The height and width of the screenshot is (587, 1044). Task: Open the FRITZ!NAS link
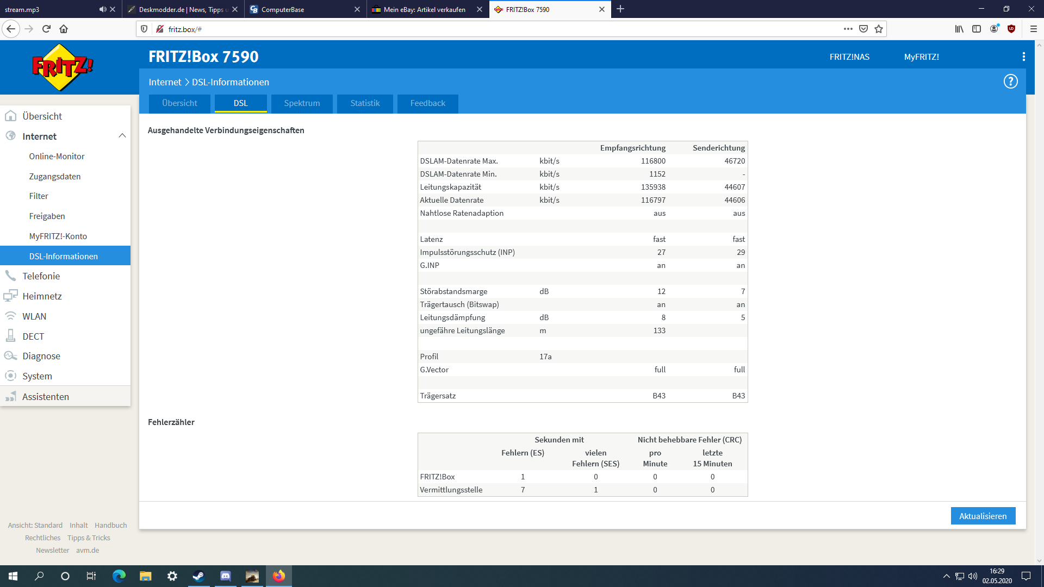(x=849, y=57)
